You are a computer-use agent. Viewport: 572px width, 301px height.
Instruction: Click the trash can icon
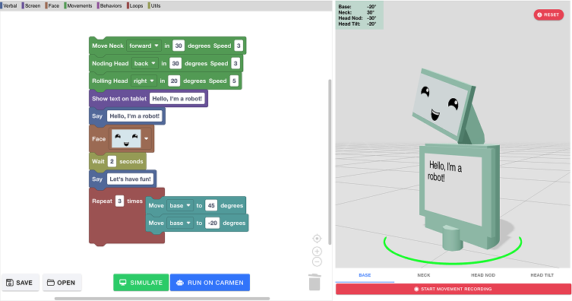tap(314, 283)
